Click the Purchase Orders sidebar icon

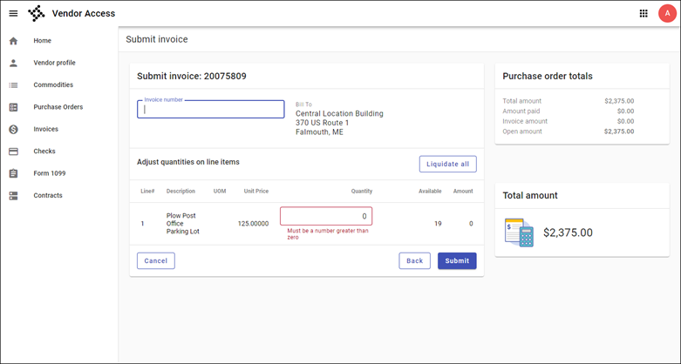click(13, 108)
